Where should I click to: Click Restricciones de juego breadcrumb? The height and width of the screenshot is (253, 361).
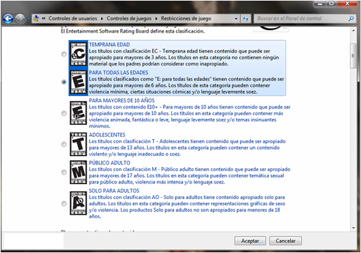pos(186,18)
